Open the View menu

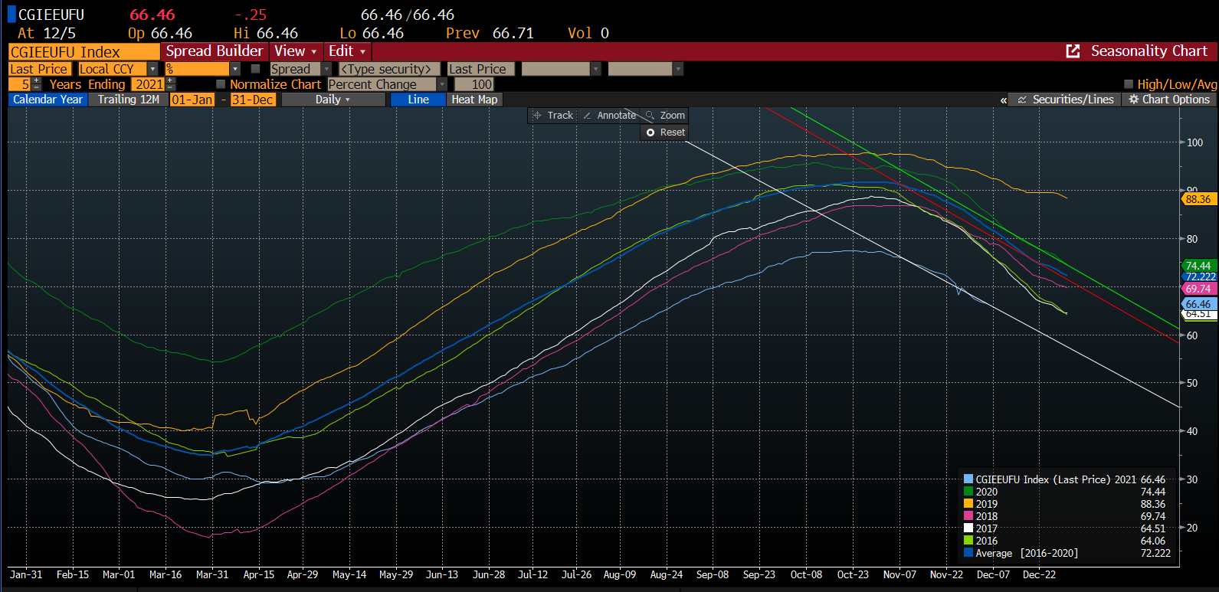(295, 51)
